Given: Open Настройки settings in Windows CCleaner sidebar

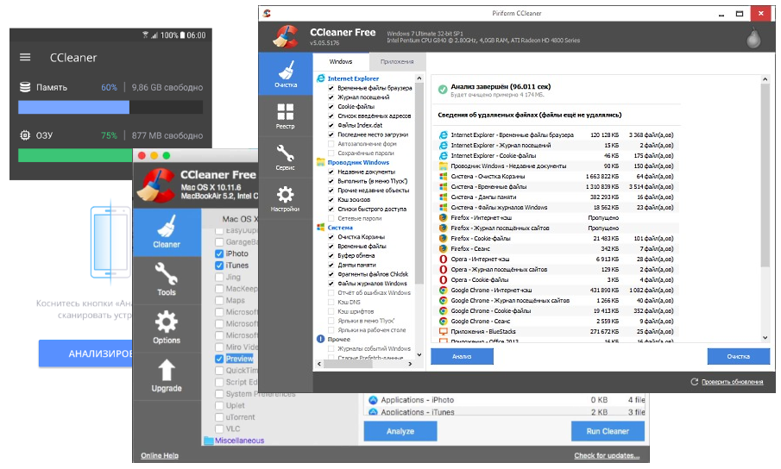Looking at the screenshot, I should [x=286, y=198].
